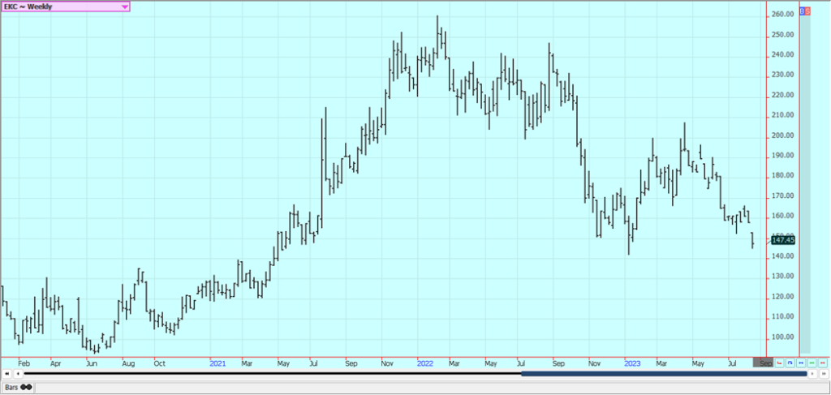Step chart back one with left arrow
Viewport: 831px width, 395px height.
(x=18, y=374)
